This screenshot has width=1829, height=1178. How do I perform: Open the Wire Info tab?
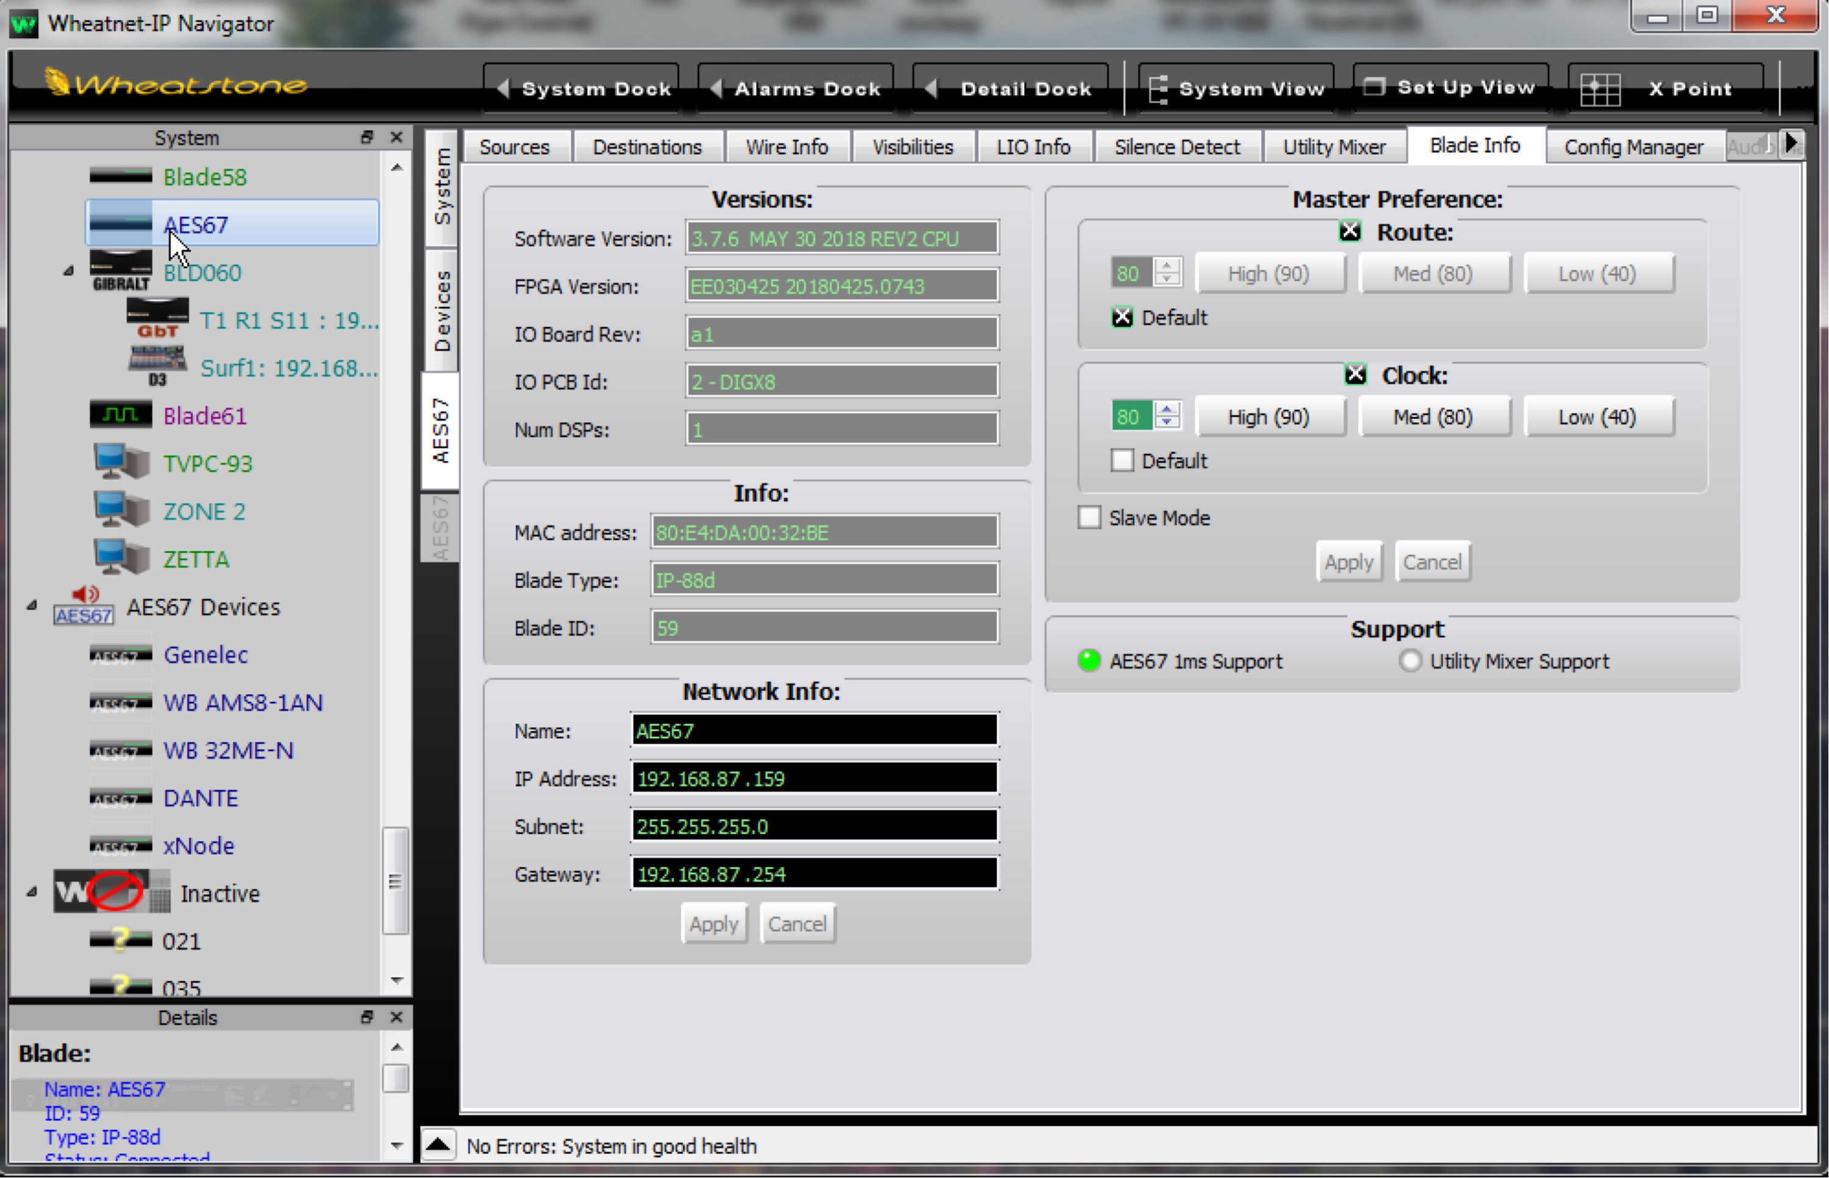[787, 147]
